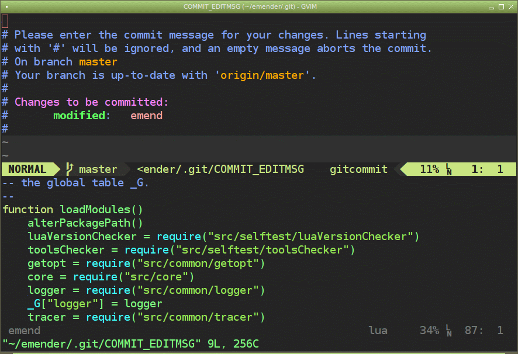Click the line-number LN icon beside 11%
This screenshot has width=518, height=354.
click(x=448, y=169)
